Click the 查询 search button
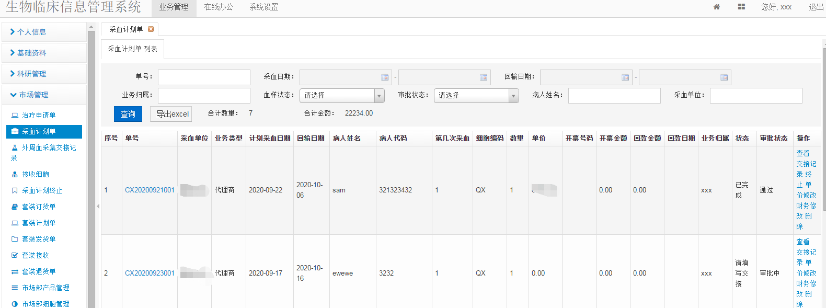 (128, 114)
